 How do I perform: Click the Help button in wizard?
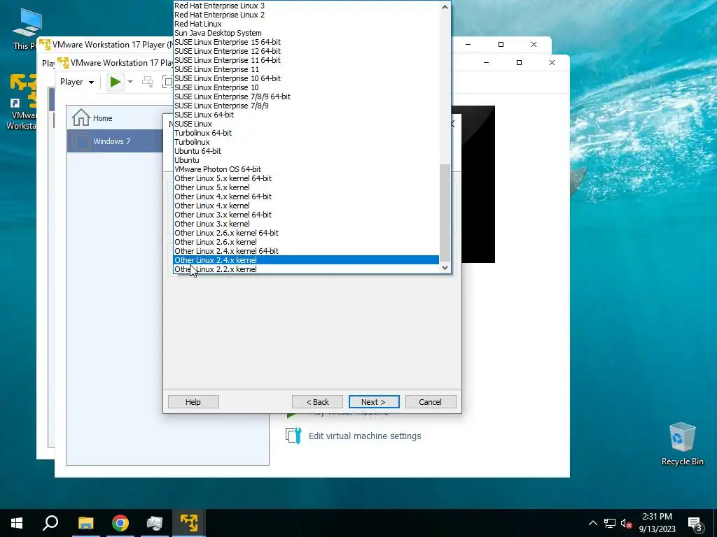click(x=193, y=402)
